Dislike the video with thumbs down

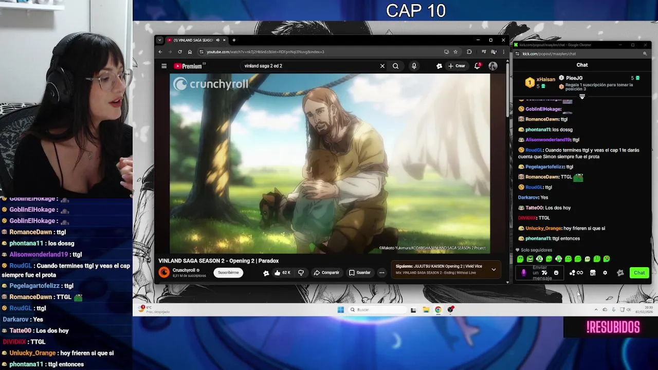click(301, 272)
